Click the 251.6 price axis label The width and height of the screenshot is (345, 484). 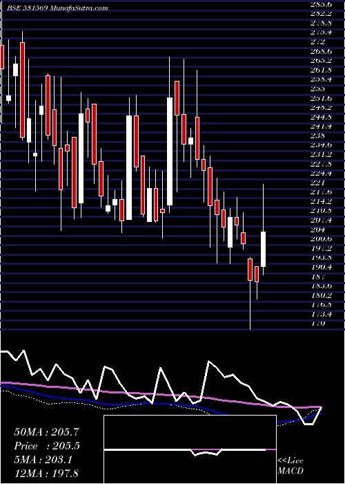coord(322,98)
